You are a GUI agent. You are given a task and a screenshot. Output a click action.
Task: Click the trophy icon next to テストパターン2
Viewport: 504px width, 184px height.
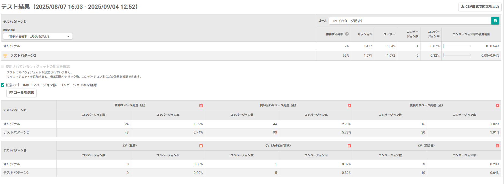coord(5,56)
